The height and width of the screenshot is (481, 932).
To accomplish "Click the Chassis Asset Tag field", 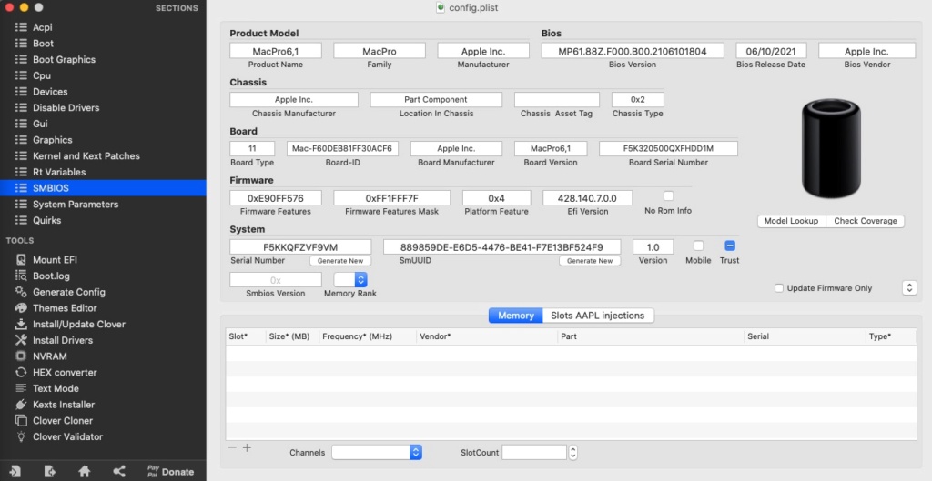I will tap(557, 99).
